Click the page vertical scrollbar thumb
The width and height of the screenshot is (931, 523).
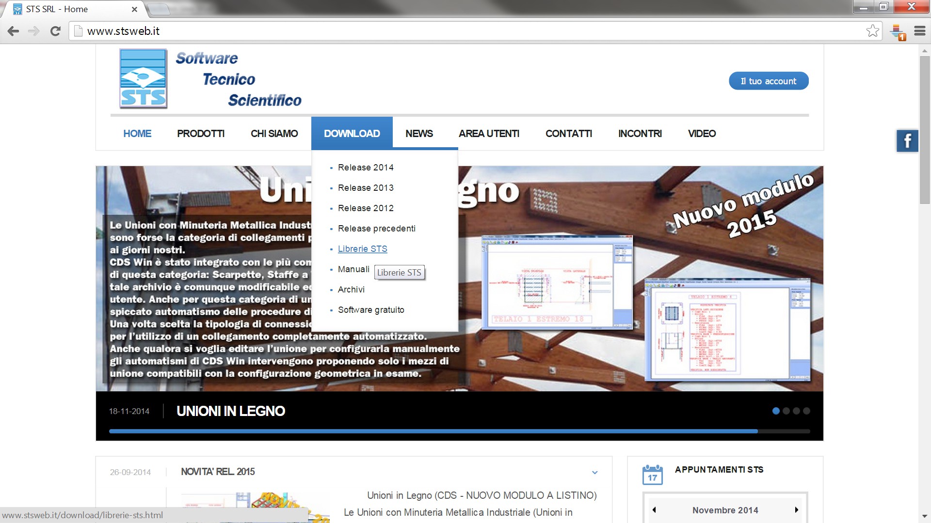pos(925,130)
